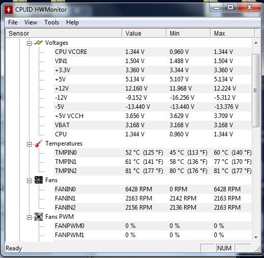
Task: Select the VIN1 voltage row
Action: click(153, 61)
